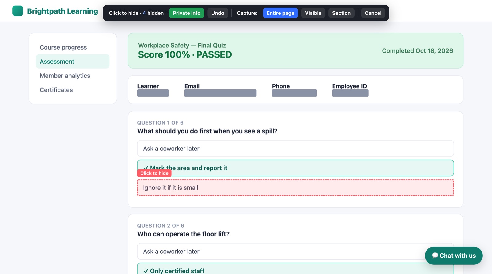Select the Assessment sidebar item
Screen dimensions: 492x274
tap(73, 62)
